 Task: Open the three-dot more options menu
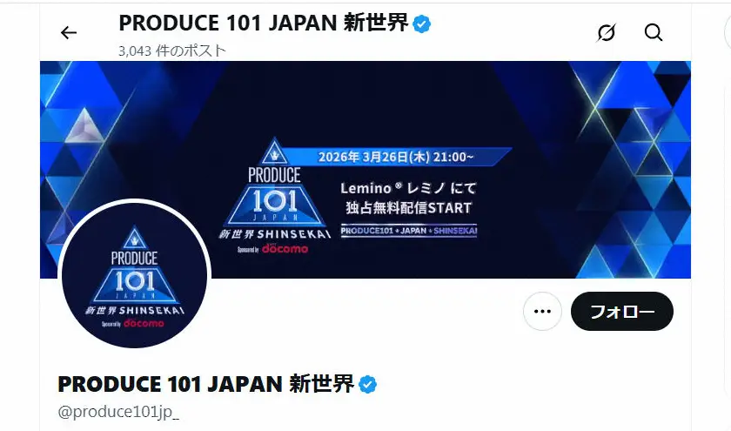(x=542, y=311)
